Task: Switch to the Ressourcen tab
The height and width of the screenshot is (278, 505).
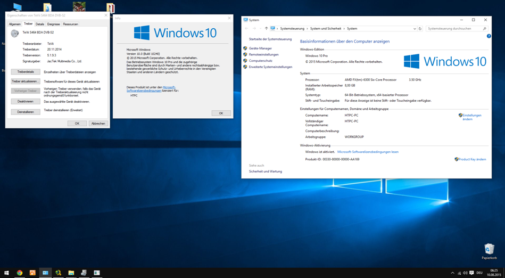Action: click(x=71, y=24)
